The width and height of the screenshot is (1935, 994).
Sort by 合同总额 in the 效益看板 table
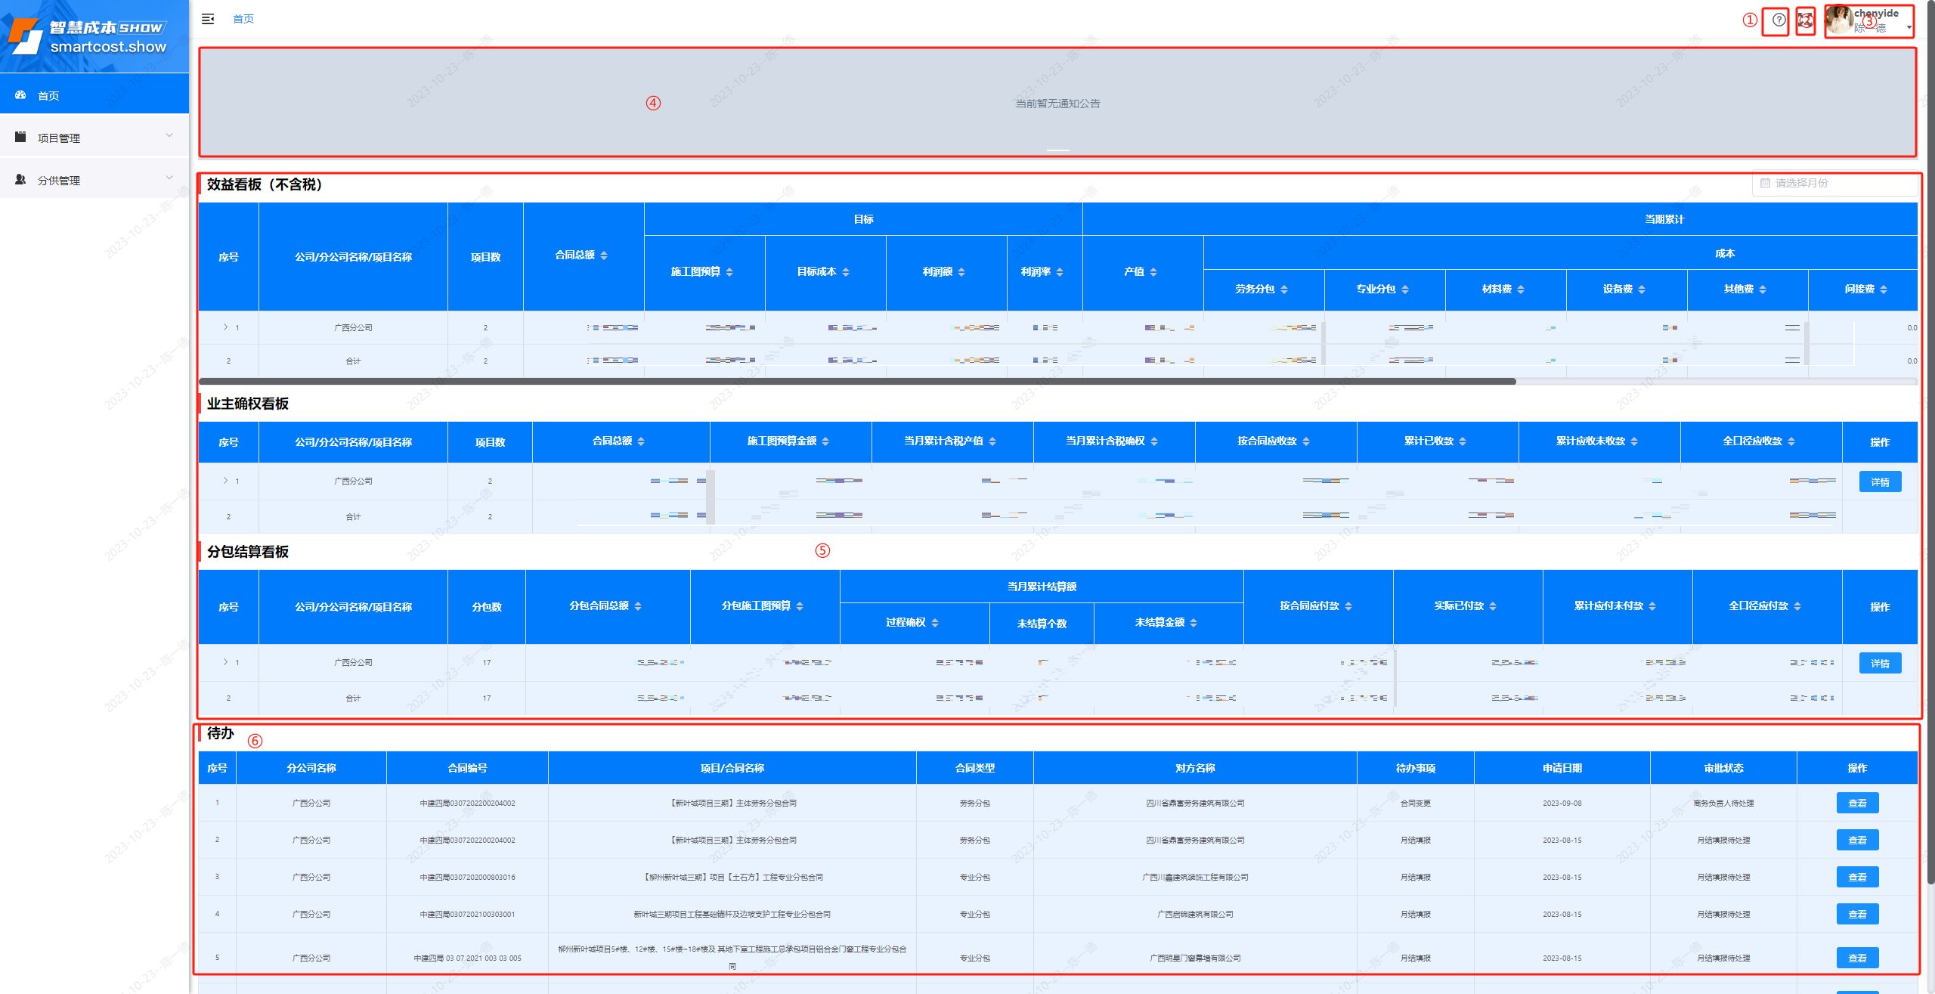(604, 255)
